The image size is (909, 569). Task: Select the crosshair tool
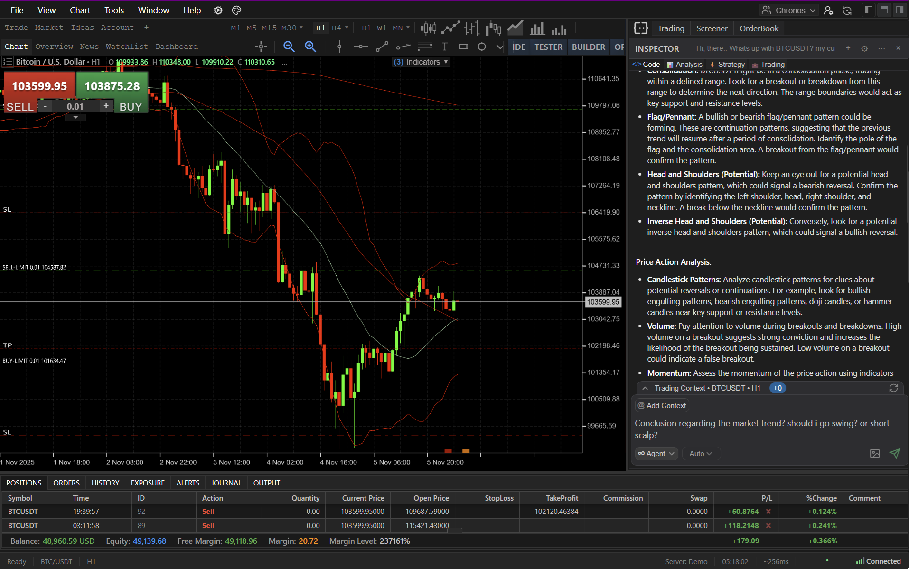[261, 47]
